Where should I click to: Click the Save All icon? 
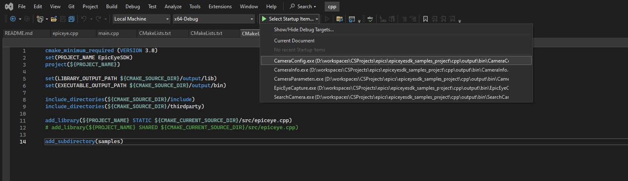coord(71,19)
